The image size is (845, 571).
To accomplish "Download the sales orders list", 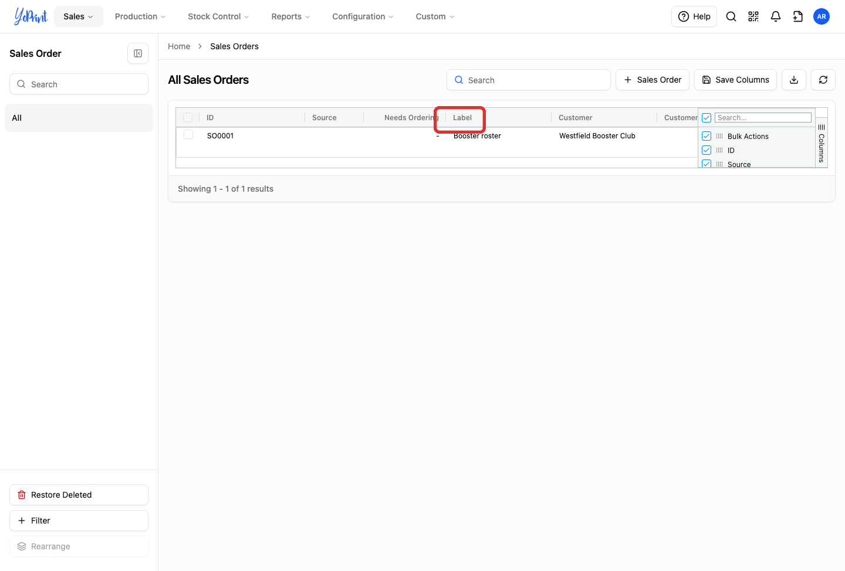I will 794,80.
